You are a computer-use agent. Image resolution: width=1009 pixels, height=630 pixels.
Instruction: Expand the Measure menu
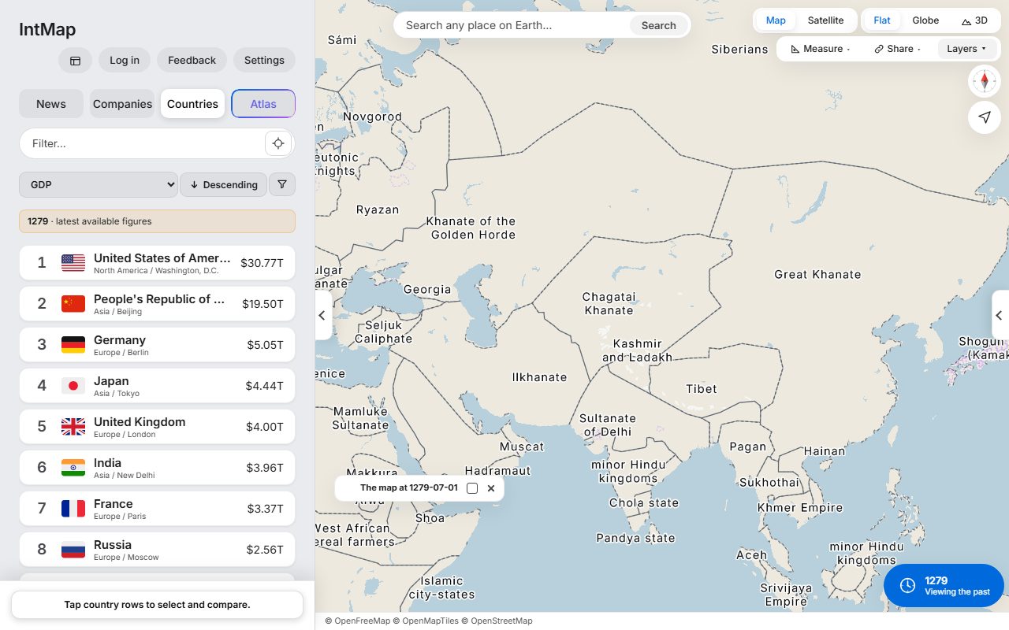point(820,49)
